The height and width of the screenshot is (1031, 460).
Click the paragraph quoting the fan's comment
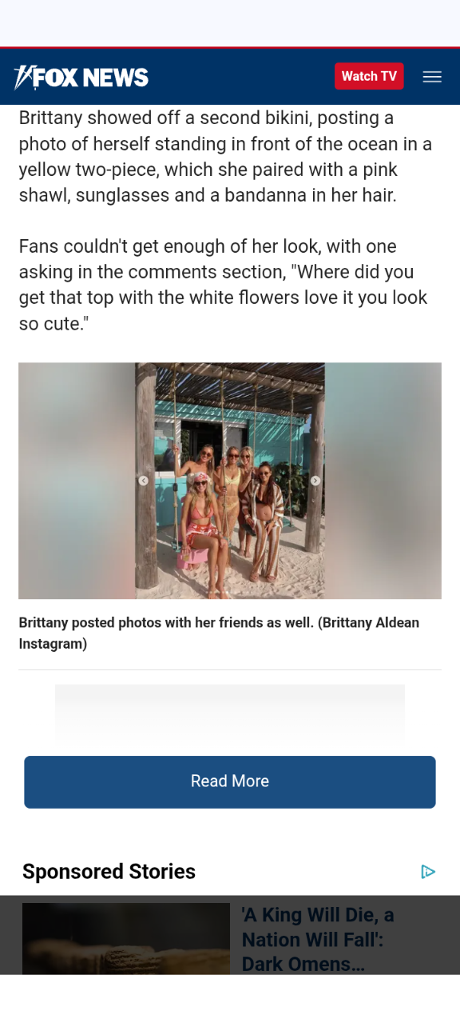[224, 285]
